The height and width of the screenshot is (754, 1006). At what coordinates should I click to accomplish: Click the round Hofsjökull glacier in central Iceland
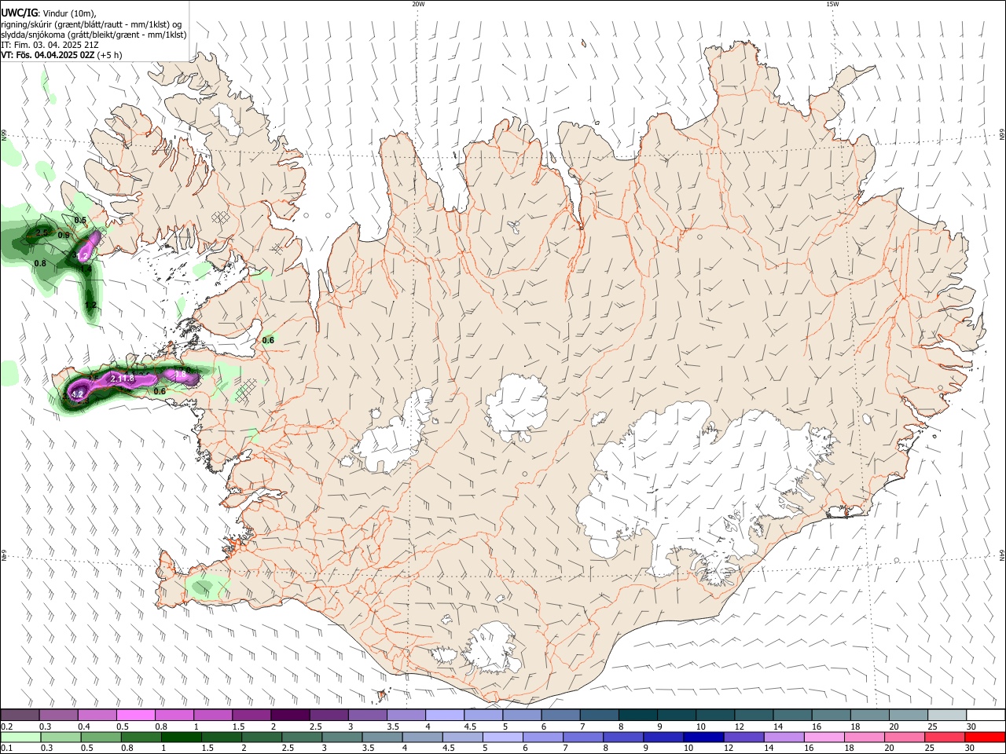(516, 405)
